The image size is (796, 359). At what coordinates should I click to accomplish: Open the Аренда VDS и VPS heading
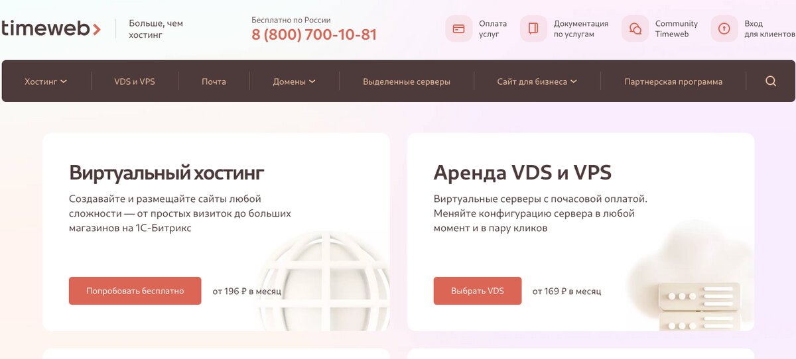pos(523,173)
